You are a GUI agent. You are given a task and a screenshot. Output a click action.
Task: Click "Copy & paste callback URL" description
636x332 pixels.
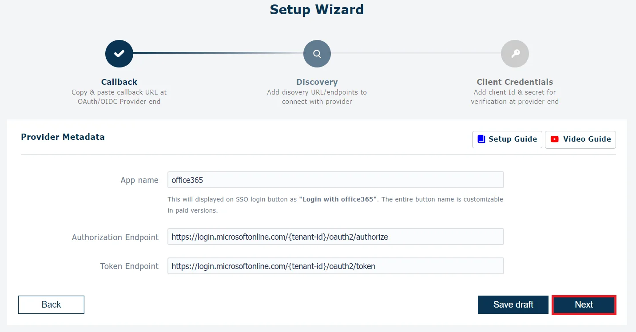119,97
